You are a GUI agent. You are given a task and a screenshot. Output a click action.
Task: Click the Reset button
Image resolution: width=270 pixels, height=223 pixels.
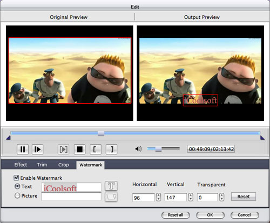(x=244, y=197)
